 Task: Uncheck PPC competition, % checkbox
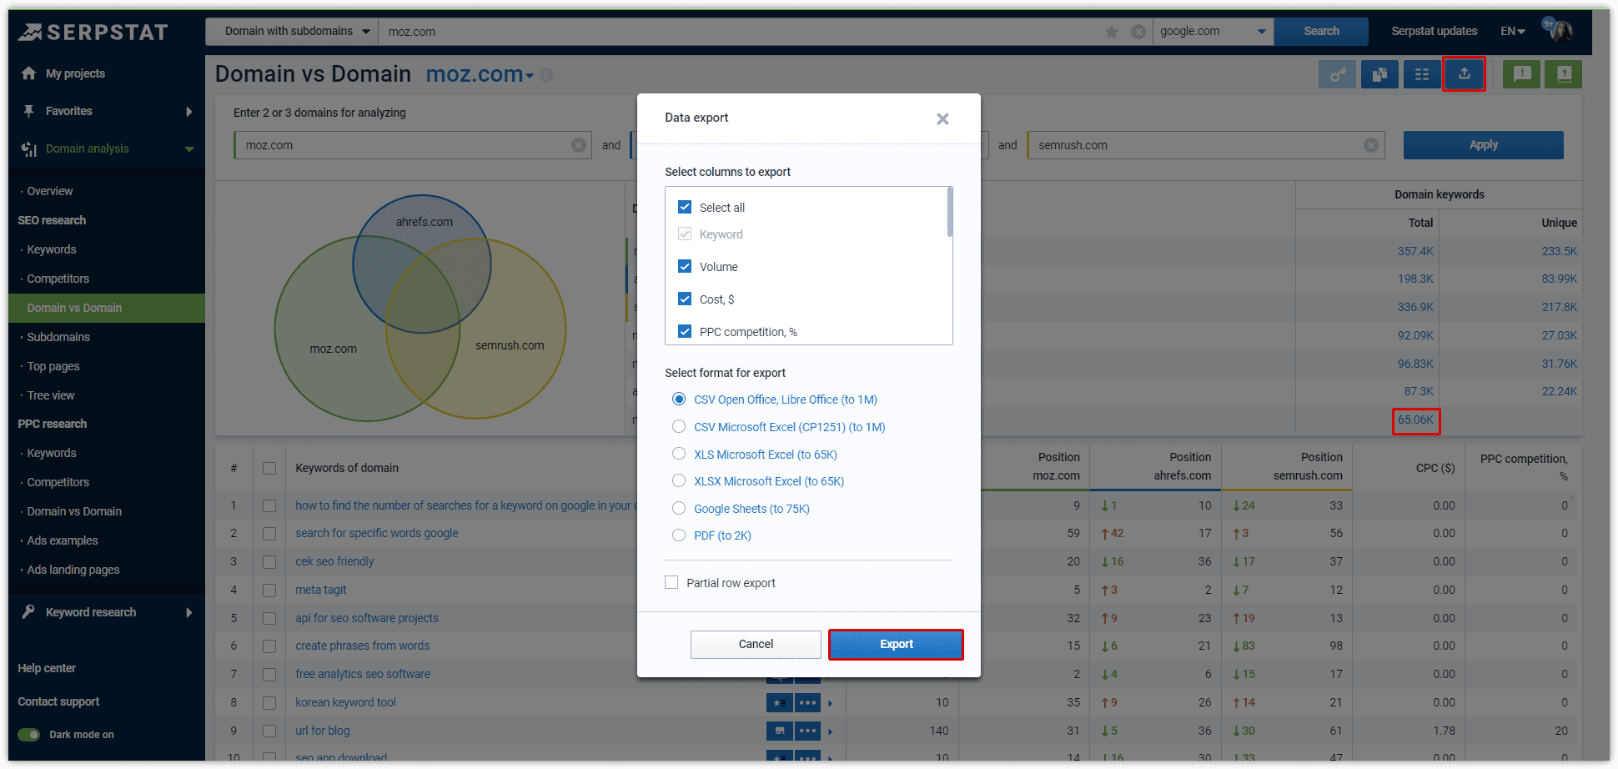[685, 331]
